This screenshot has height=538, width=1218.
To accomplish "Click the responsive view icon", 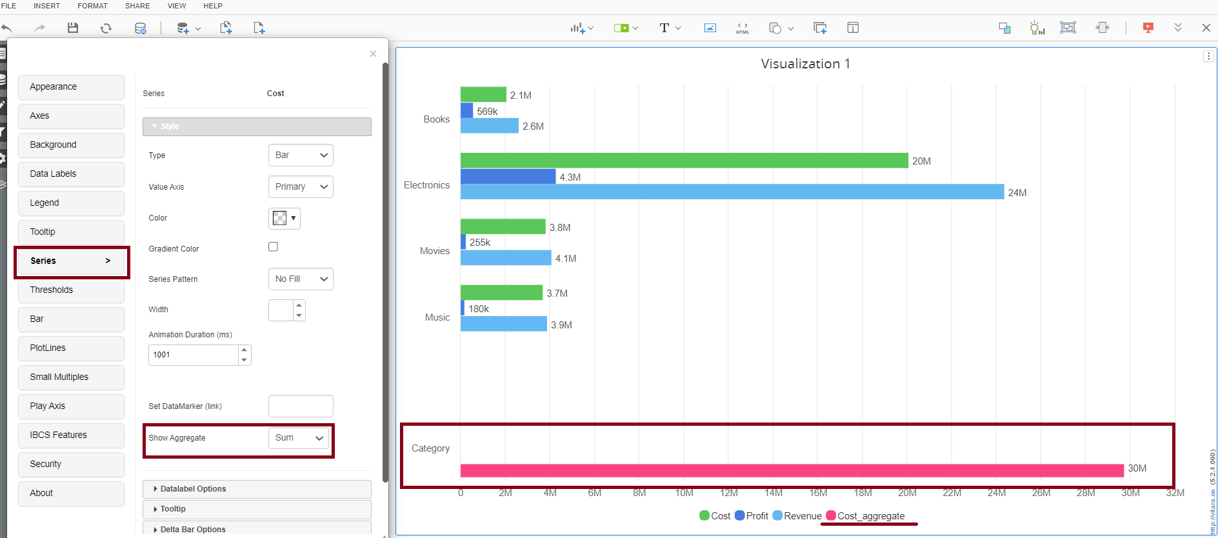I will (x=1004, y=28).
